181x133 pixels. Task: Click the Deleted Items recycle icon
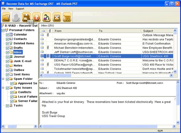click(x=11, y=43)
